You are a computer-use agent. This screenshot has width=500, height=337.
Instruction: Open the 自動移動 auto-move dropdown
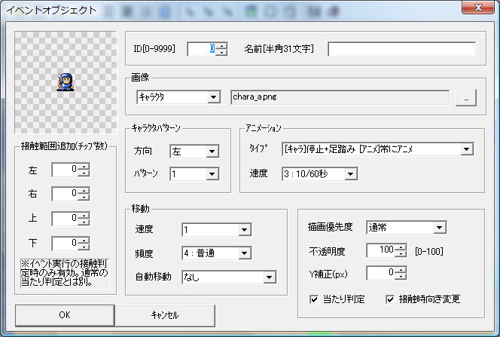(229, 277)
